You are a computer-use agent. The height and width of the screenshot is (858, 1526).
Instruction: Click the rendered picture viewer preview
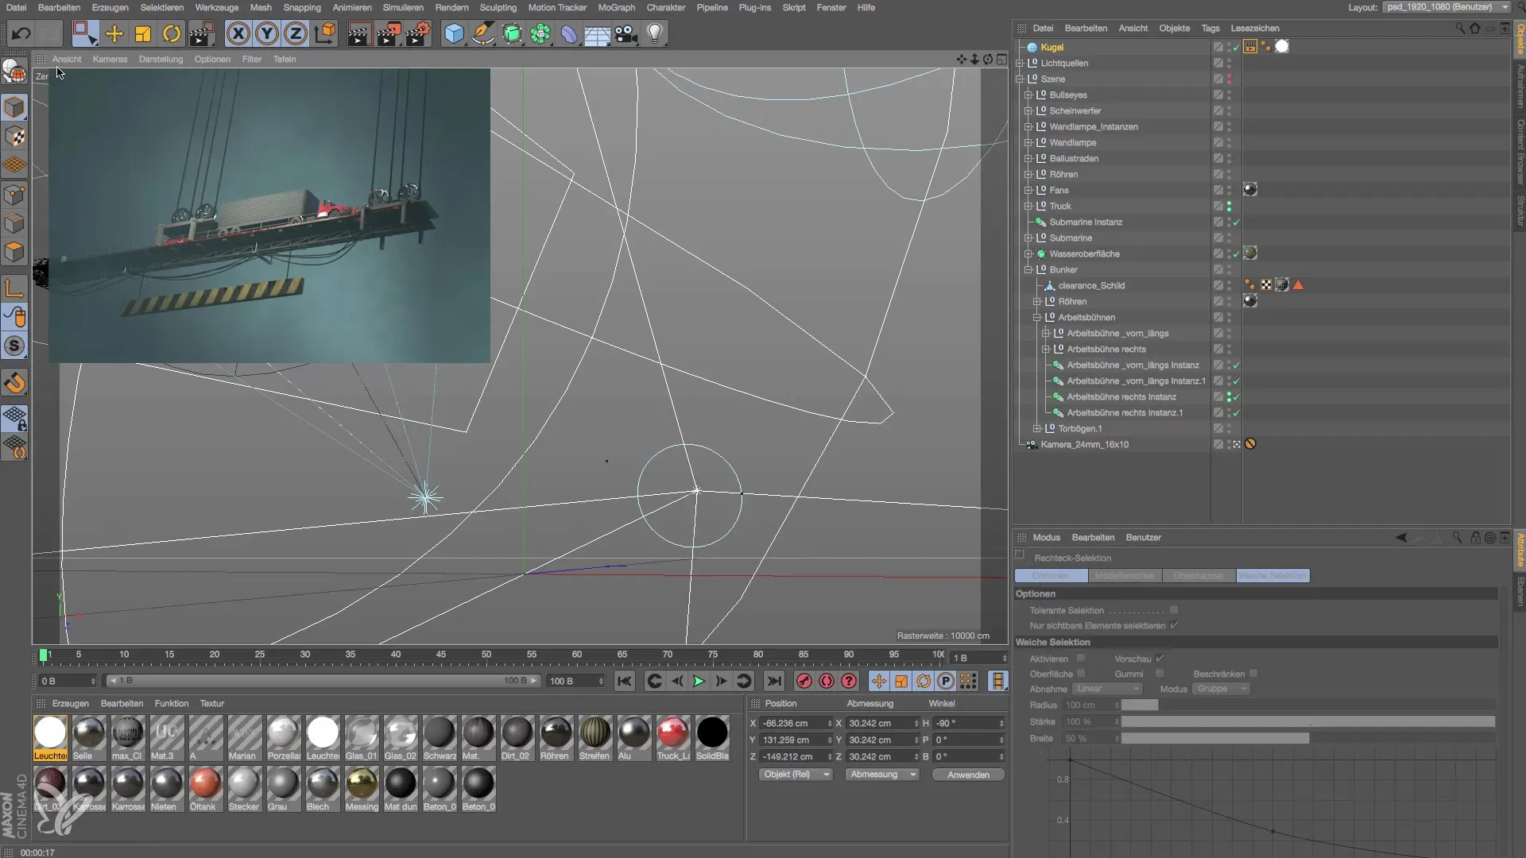[x=269, y=215]
